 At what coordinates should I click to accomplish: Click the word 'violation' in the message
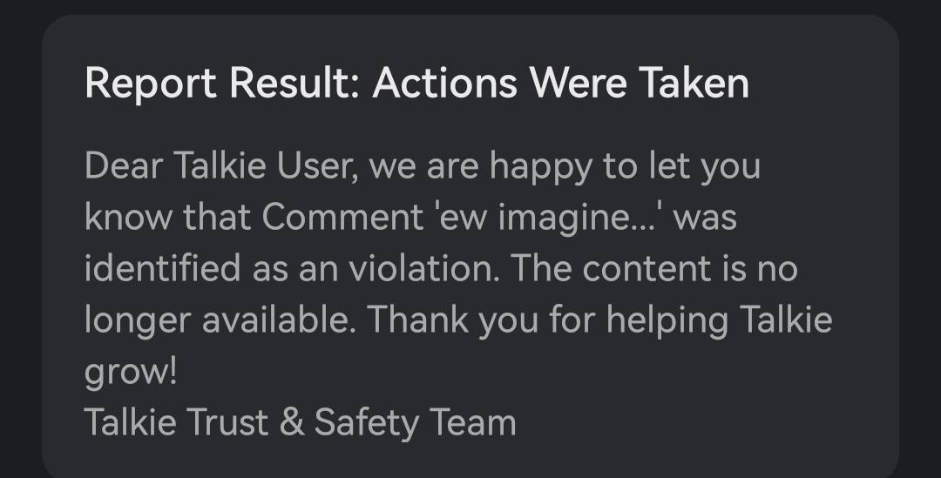428,268
